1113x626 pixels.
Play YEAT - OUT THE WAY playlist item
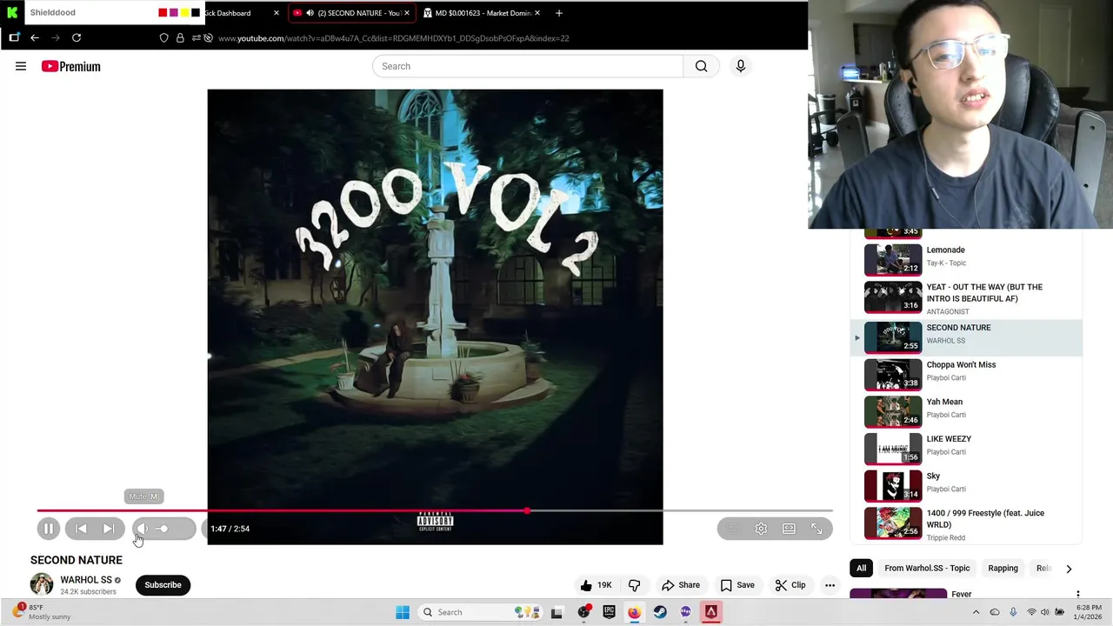pos(965,297)
